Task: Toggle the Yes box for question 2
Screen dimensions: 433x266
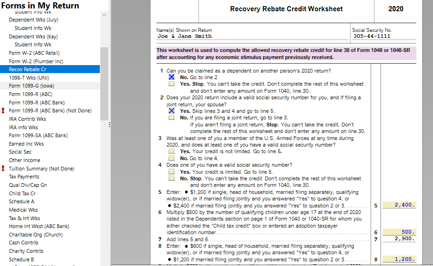Action: 172,111
